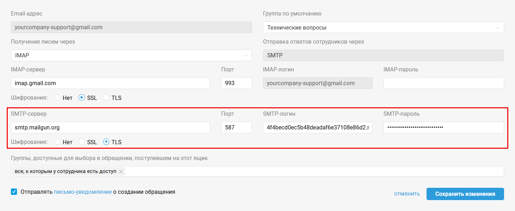Viewport: 515px width, 211px height.
Task: Toggle 'Отправлять письмо-уведомление' checkbox
Action: click(14, 192)
